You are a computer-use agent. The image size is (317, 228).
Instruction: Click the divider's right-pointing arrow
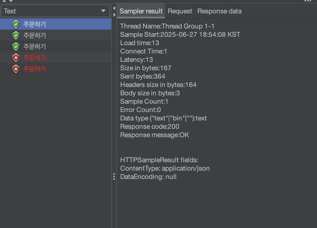(114, 14)
